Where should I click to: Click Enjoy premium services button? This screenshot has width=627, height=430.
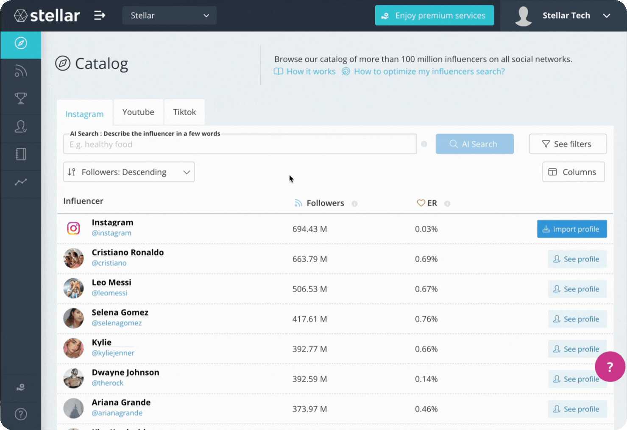pos(434,16)
